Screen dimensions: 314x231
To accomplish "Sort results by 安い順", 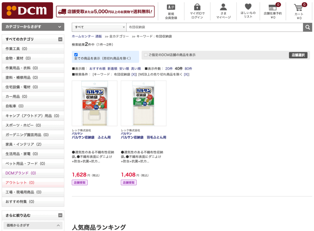I will (124, 68).
